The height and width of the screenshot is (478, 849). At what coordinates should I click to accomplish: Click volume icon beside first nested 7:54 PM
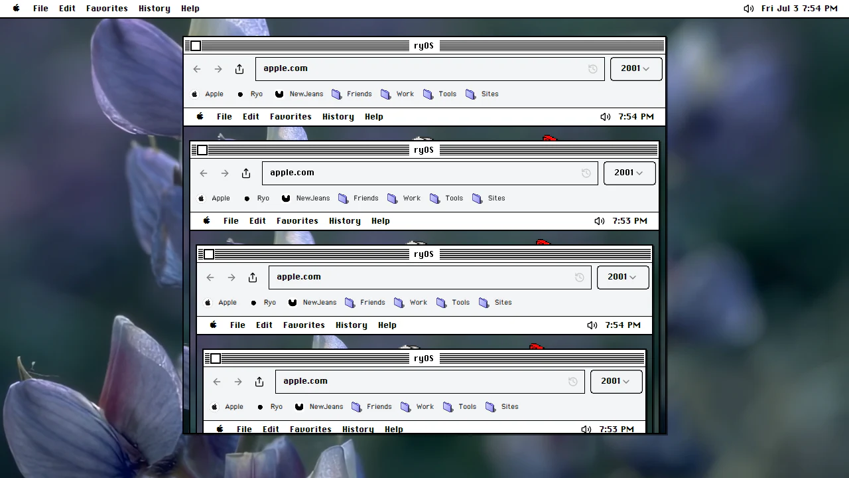pos(605,117)
